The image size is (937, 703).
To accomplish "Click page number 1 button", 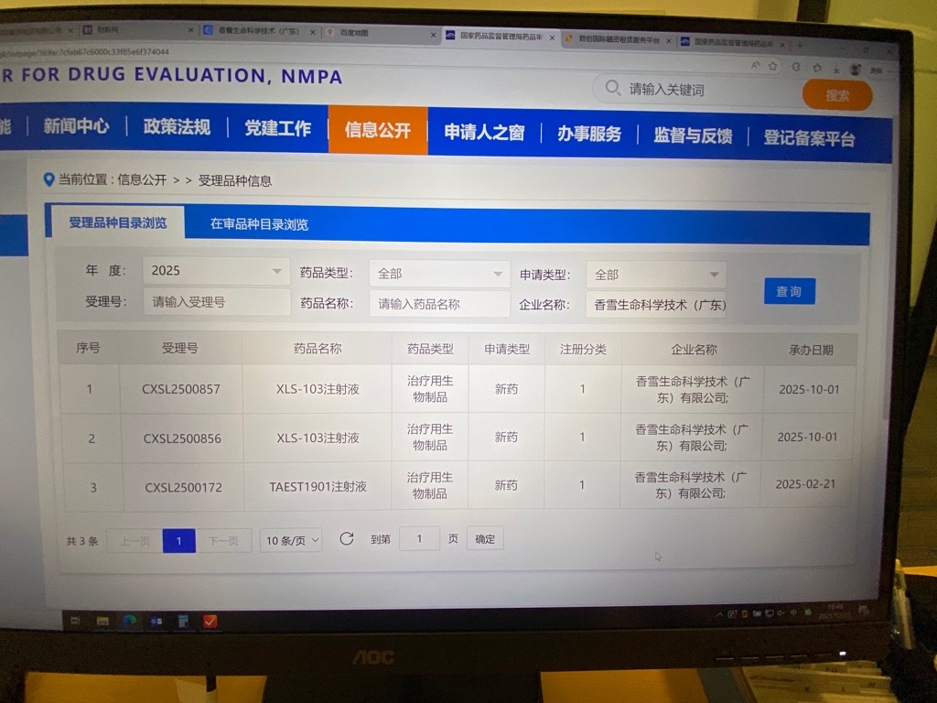I will (178, 541).
